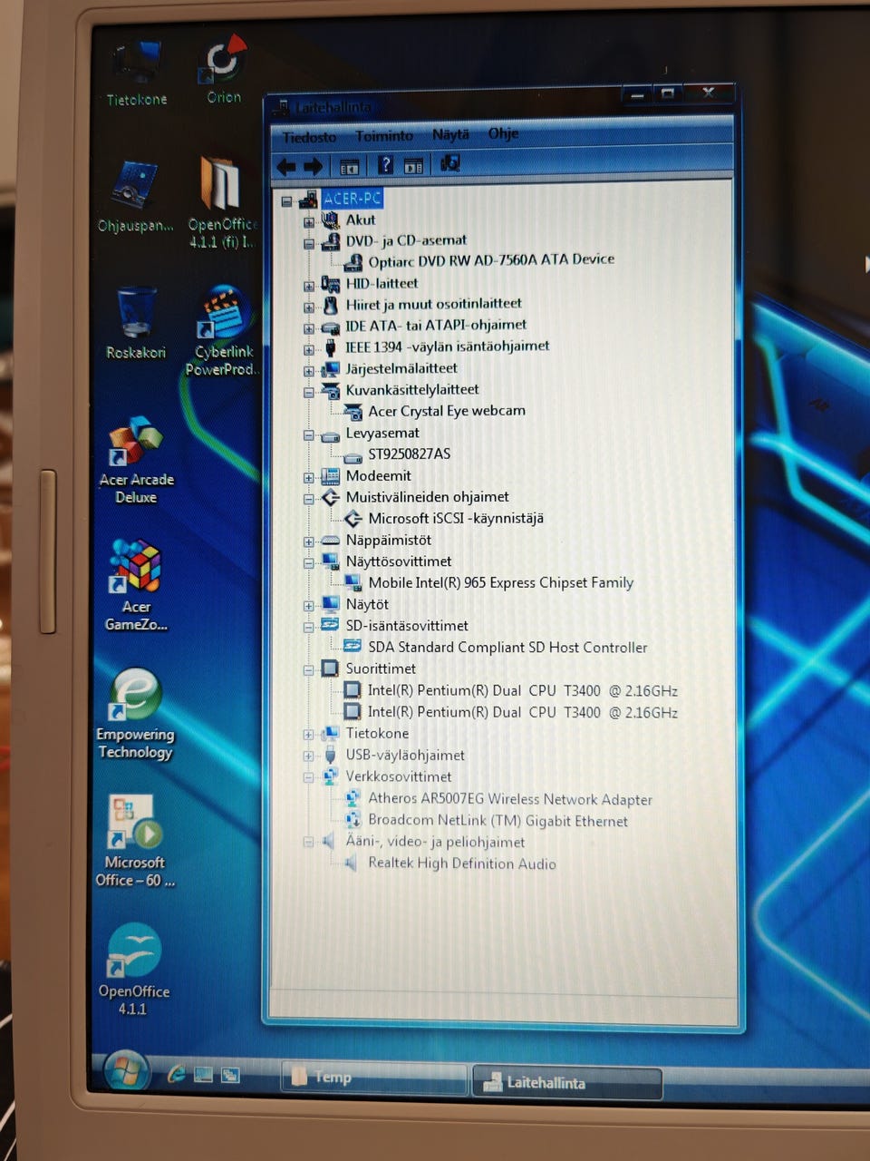This screenshot has height=1161, width=870.
Task: Open the Toiminto menu
Action: 384,136
